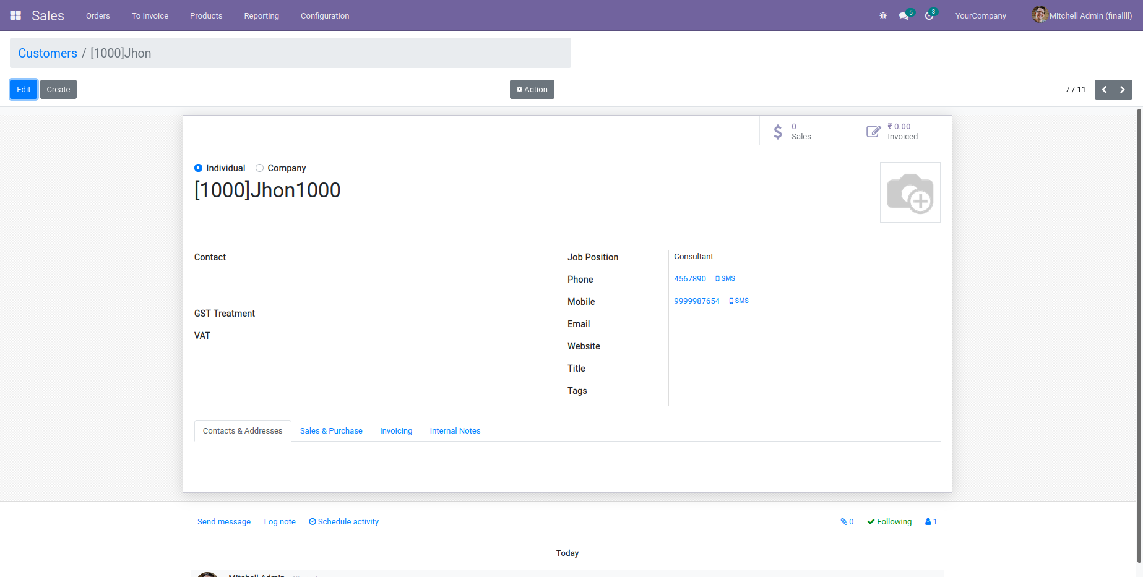The height and width of the screenshot is (577, 1143).
Task: Click the [1000]Jhon breadcrumb text
Action: [121, 53]
